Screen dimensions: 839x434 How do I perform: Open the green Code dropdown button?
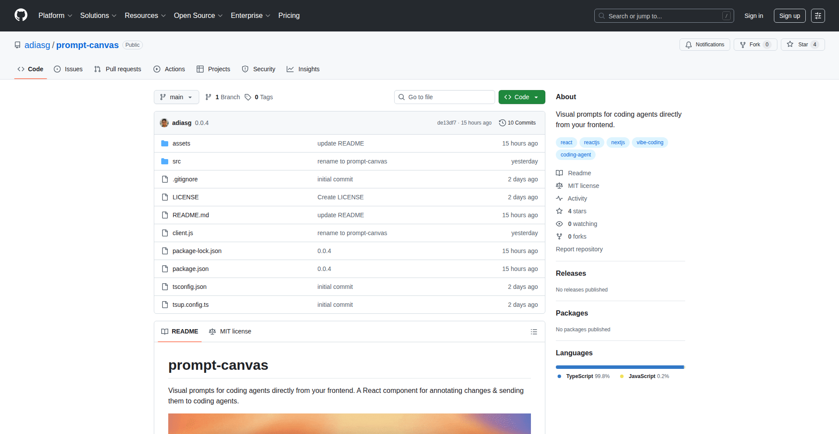[522, 97]
